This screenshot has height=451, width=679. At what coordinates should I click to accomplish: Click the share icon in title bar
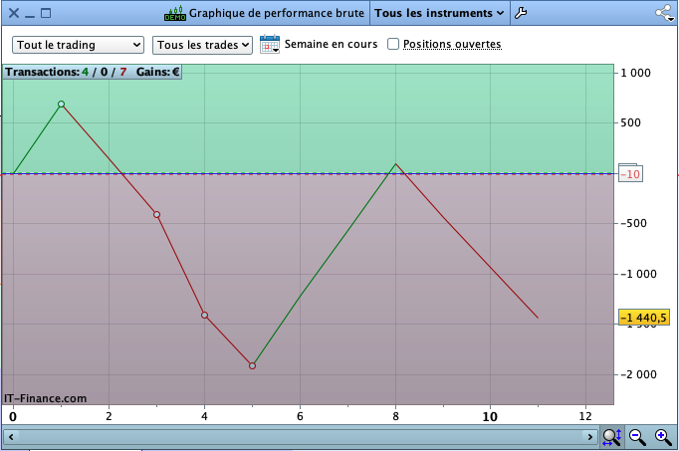(665, 13)
